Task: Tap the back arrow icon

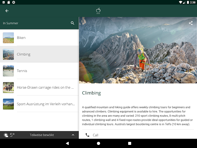Action: pos(7,11)
